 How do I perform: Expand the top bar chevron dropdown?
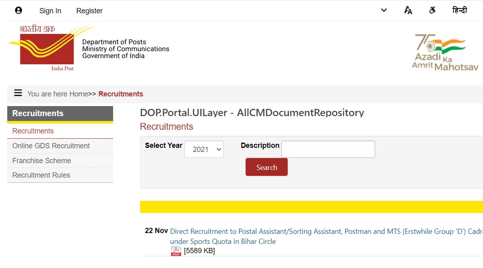click(384, 10)
